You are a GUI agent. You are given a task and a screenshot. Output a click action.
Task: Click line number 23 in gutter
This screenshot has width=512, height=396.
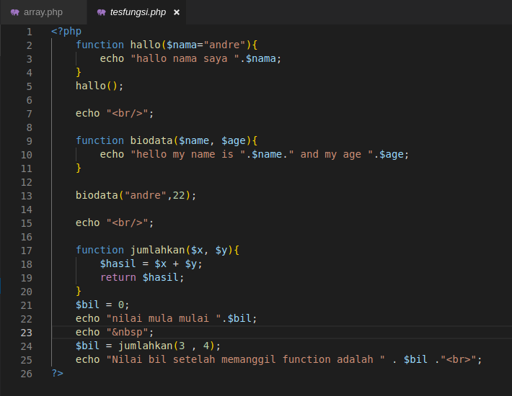click(27, 333)
